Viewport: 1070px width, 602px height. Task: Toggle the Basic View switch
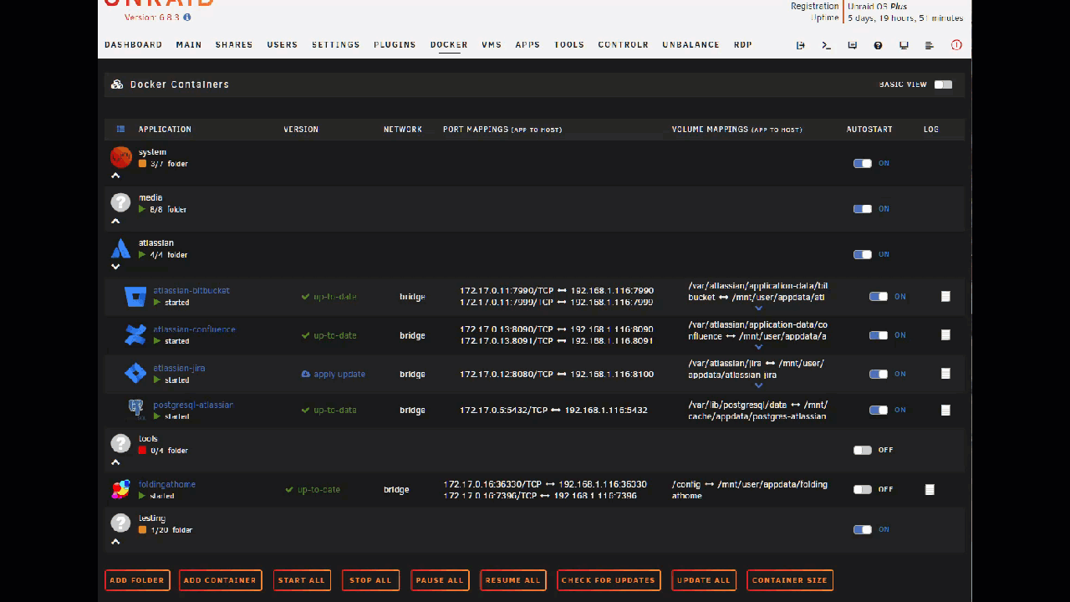(x=943, y=84)
